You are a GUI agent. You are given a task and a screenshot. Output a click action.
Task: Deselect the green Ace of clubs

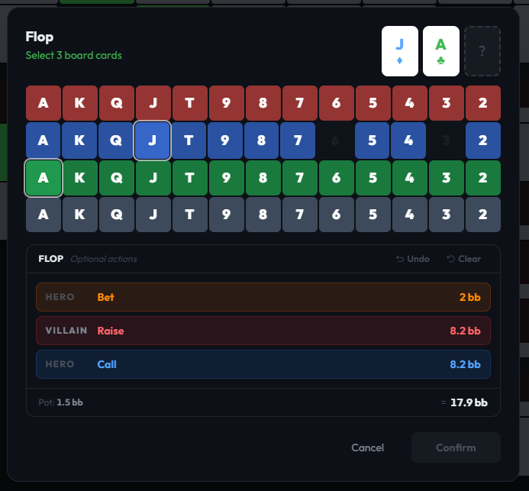click(44, 178)
